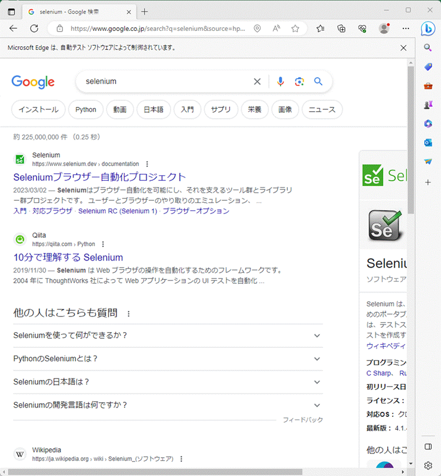Select the 栄養 filter chip
441x476 pixels.
coord(255,110)
